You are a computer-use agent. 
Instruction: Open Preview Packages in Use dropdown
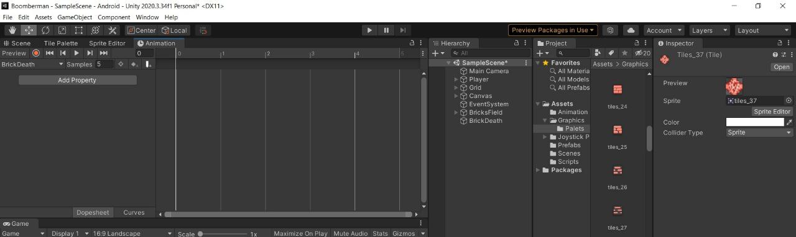(553, 30)
